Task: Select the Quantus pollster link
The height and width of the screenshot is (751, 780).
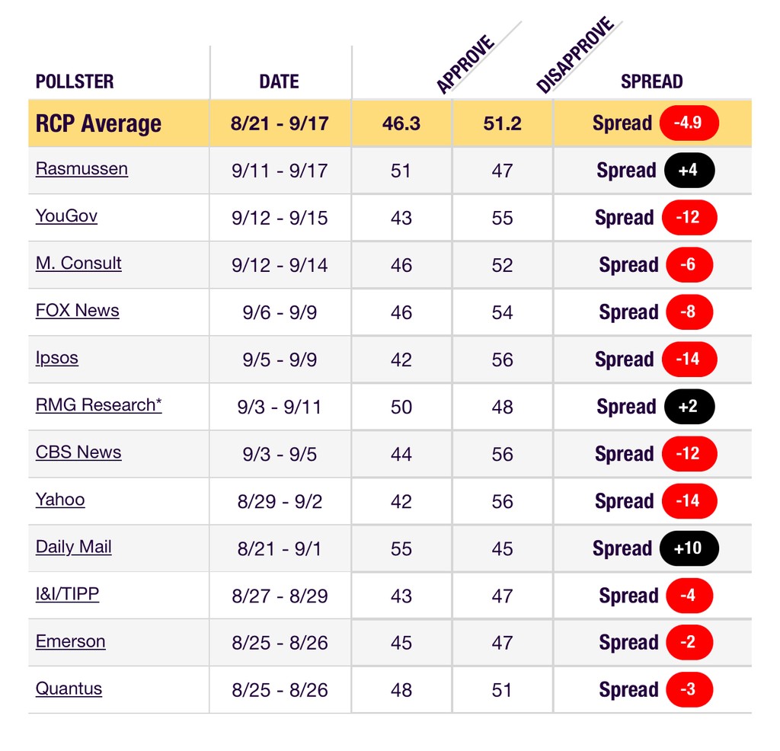Action: (69, 689)
